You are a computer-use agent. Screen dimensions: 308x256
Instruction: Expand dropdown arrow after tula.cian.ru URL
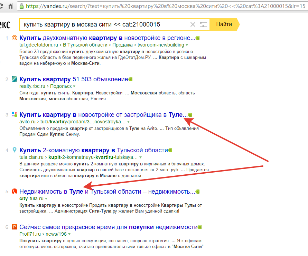pos(140,157)
